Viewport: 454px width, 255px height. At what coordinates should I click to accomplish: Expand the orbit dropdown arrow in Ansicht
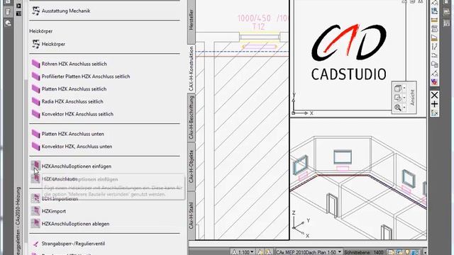[x=404, y=98]
